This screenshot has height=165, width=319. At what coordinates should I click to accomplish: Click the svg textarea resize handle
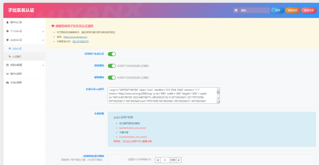(218, 102)
